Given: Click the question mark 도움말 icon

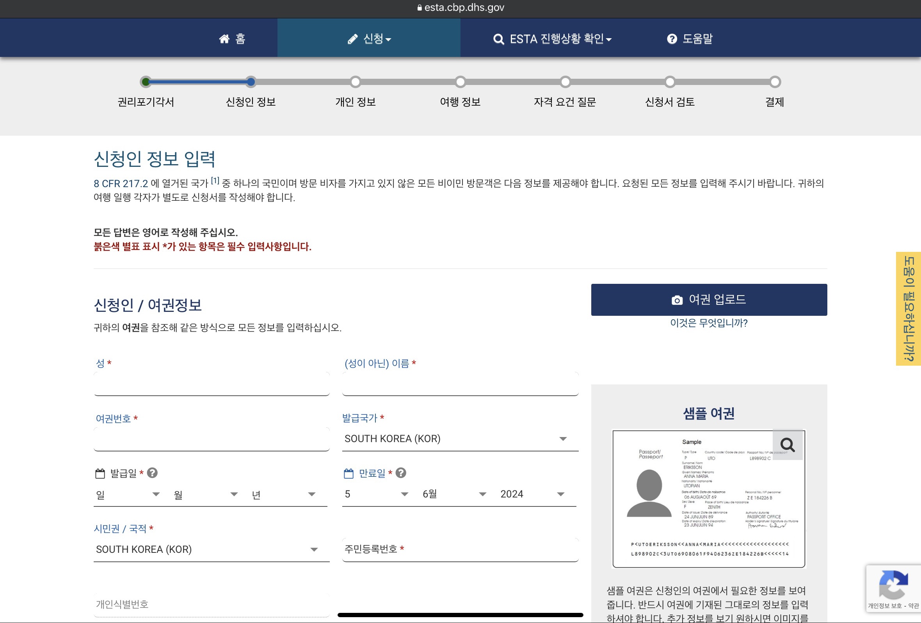Looking at the screenshot, I should click(x=672, y=39).
